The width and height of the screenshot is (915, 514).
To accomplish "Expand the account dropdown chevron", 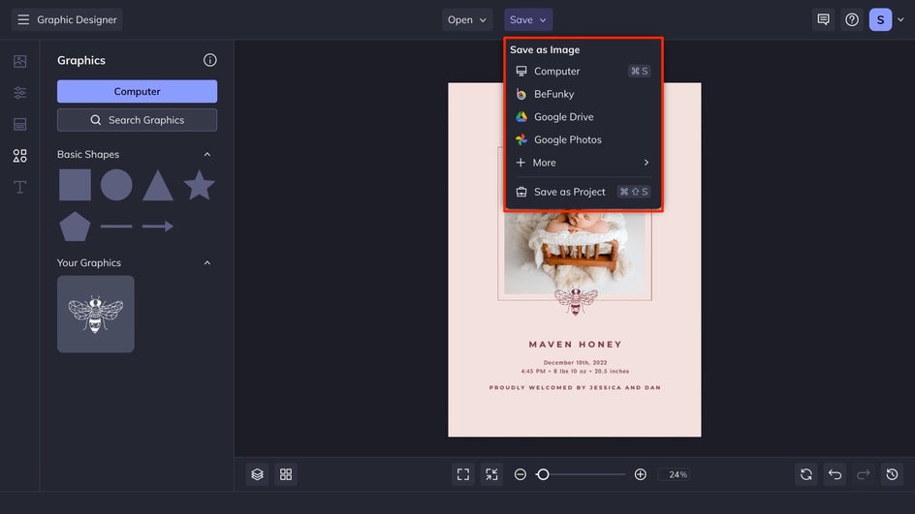I will [900, 19].
